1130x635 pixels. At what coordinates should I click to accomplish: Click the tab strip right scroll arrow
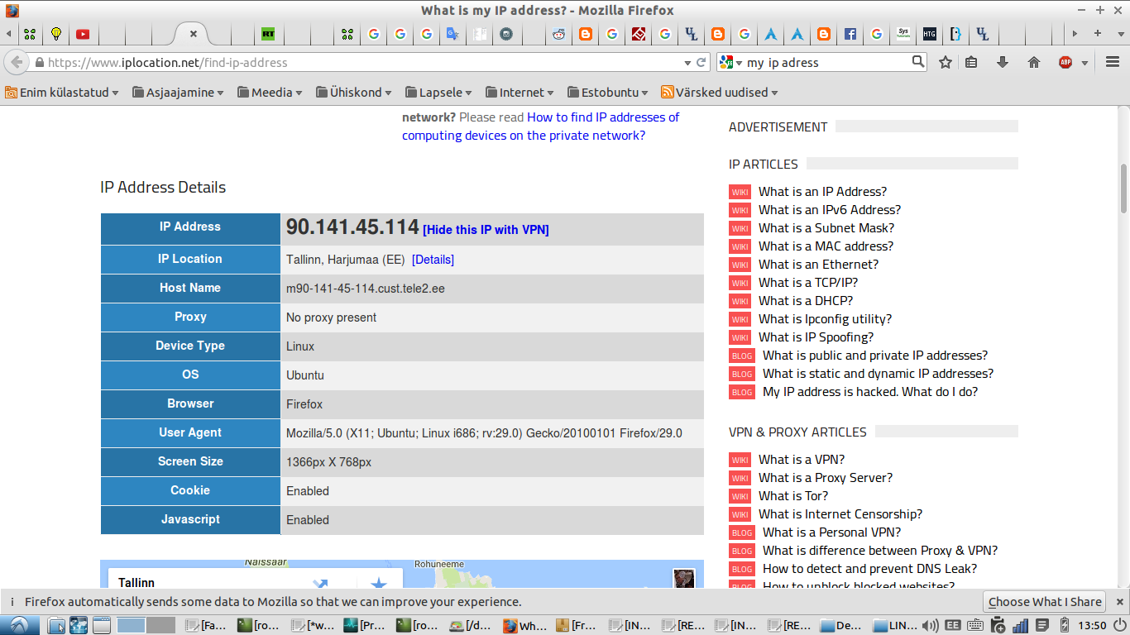pyautogui.click(x=1075, y=34)
